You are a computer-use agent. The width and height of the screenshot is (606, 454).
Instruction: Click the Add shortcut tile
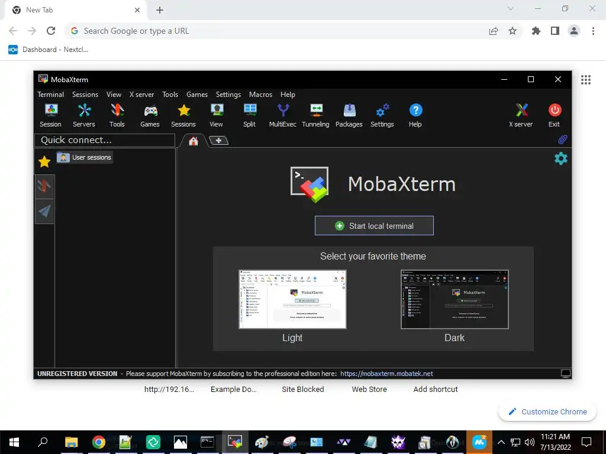436,389
